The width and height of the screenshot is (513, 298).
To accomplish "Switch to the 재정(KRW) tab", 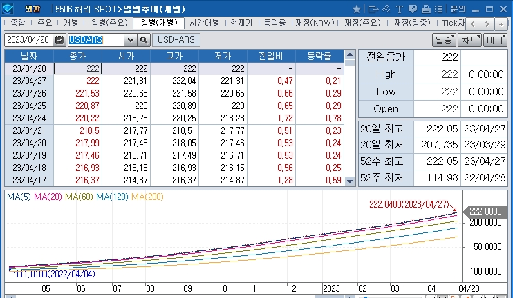I will click(x=315, y=23).
